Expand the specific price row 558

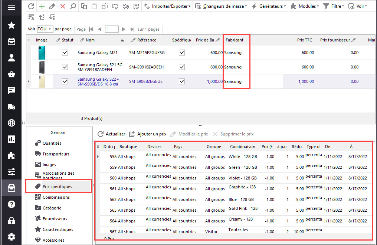pos(98,157)
